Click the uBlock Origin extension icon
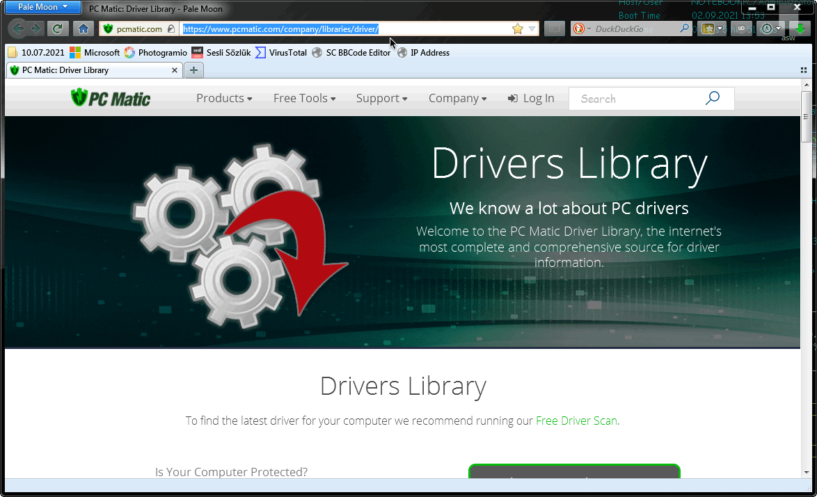This screenshot has width=817, height=497. pos(741,28)
